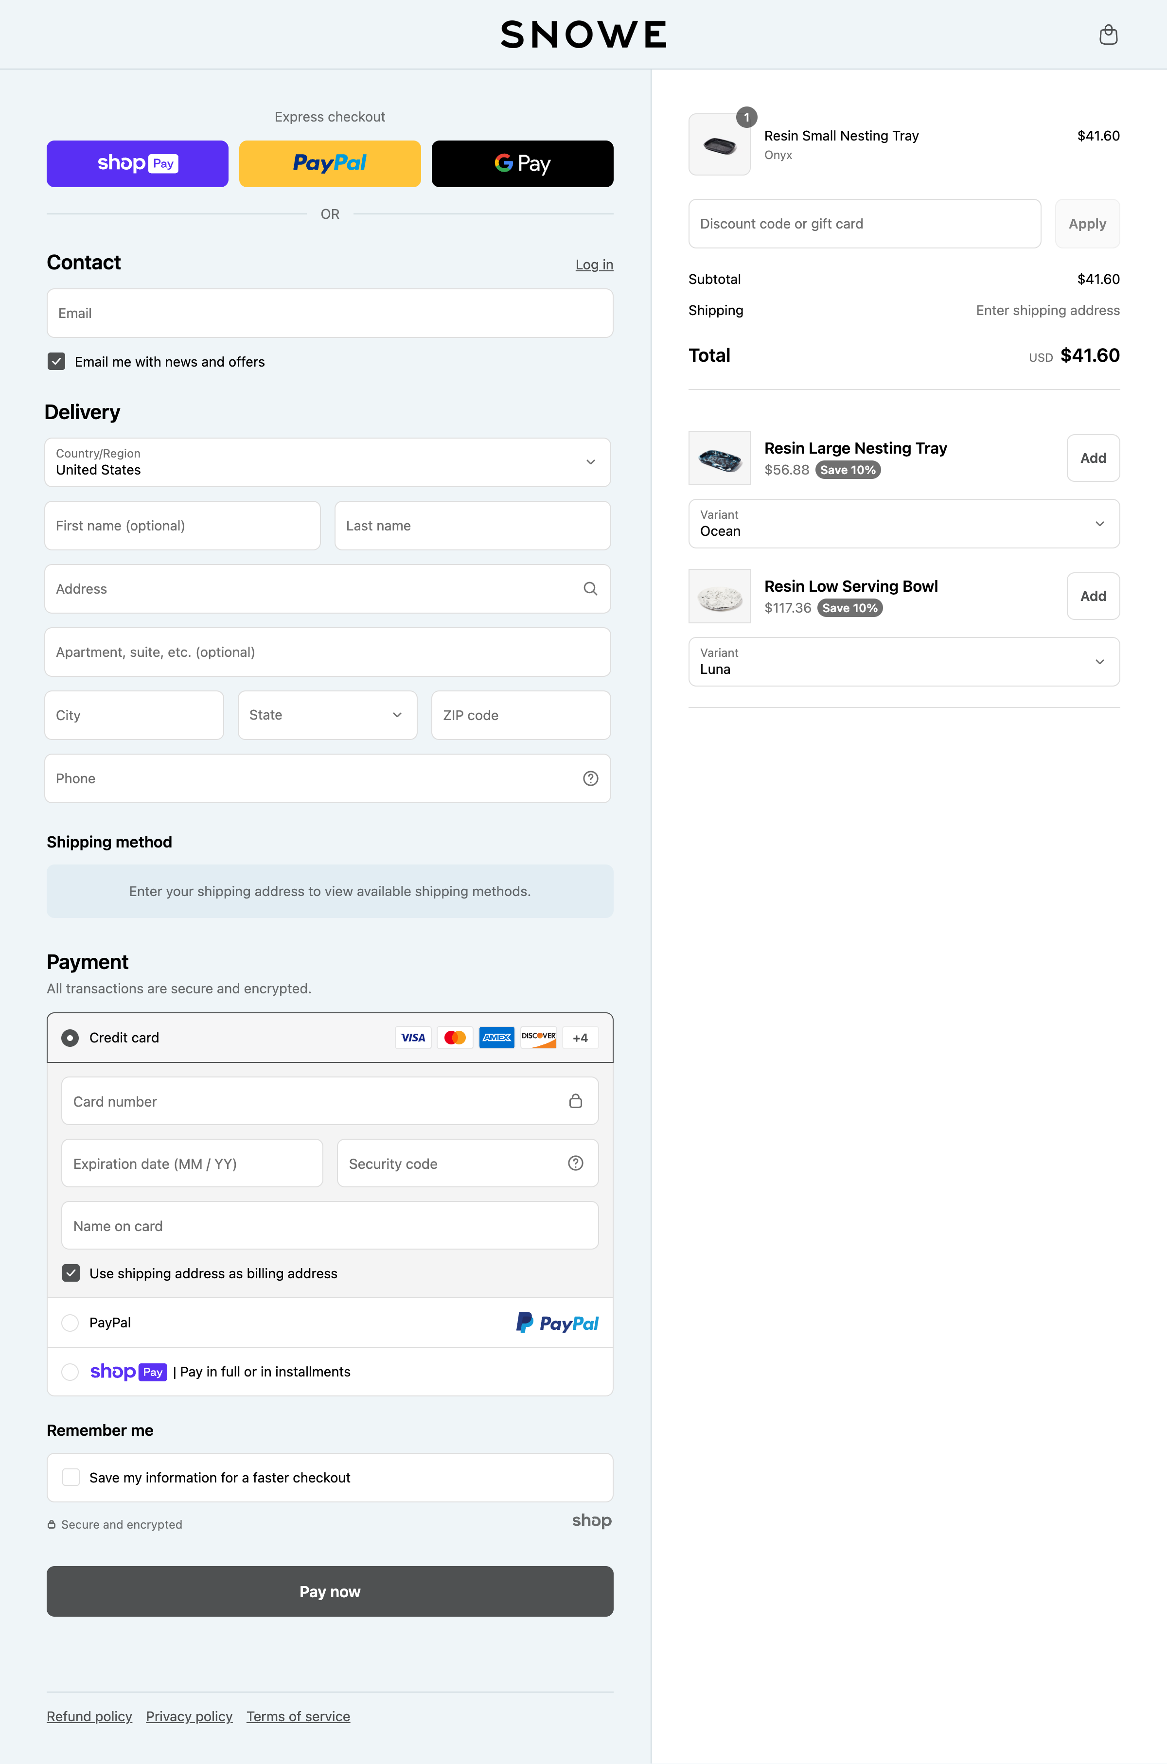The height and width of the screenshot is (1764, 1167).
Task: Click the Discount code input field
Action: [x=864, y=223]
